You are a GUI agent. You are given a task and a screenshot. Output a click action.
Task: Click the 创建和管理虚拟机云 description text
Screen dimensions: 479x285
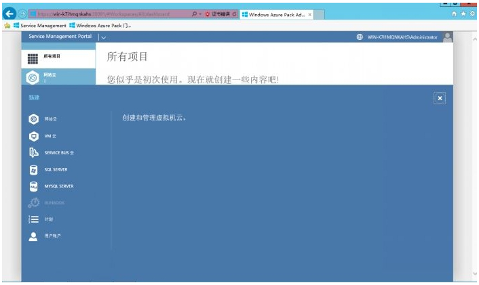pos(154,118)
